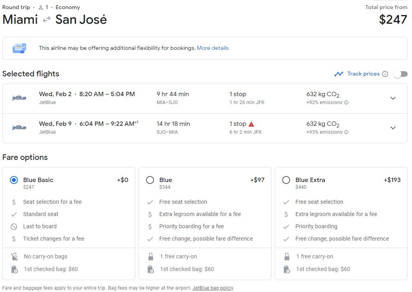Click the Track prices graph icon
This screenshot has height=292, width=412.
click(339, 74)
